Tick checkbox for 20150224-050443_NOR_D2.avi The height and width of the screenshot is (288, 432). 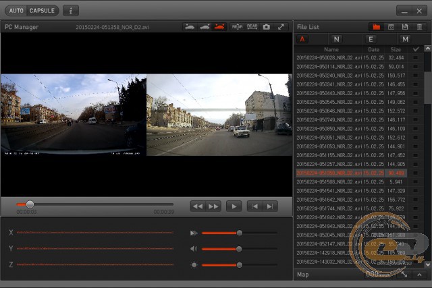(x=415, y=93)
